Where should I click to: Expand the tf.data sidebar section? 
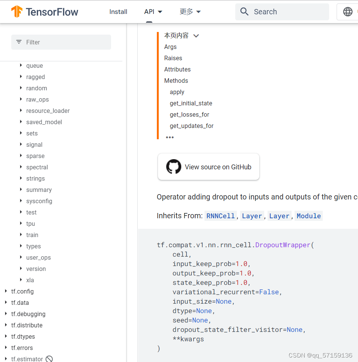coord(5,303)
